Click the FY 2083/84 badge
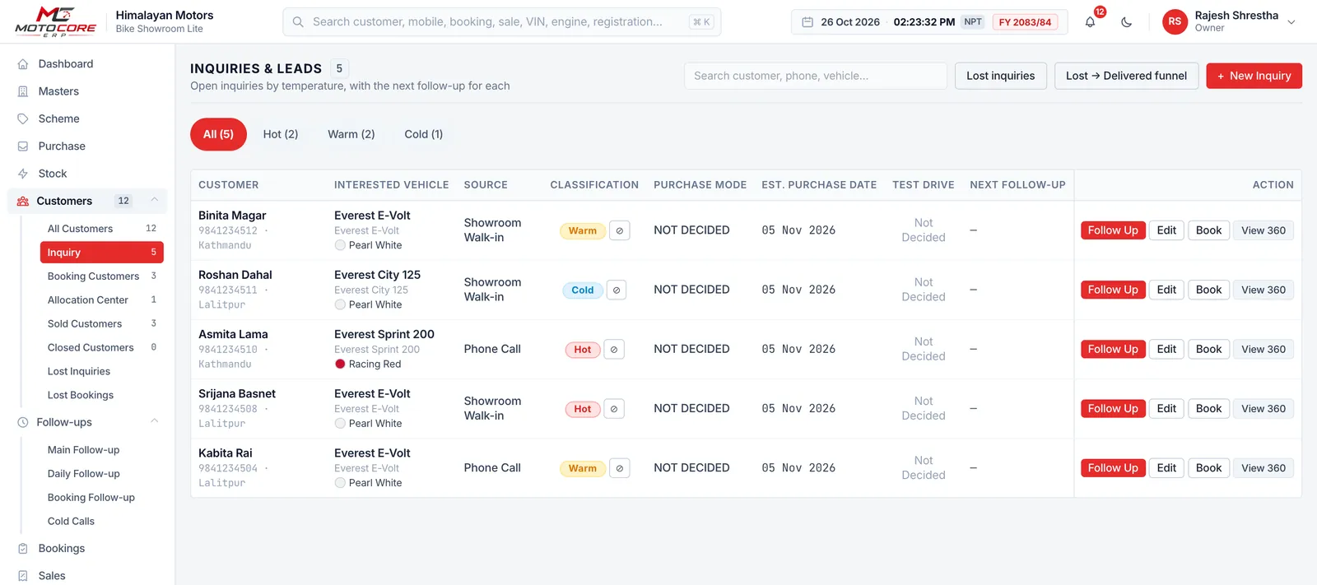1317x585 pixels. click(x=1025, y=22)
